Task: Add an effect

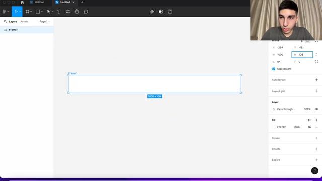Action: click(316, 149)
